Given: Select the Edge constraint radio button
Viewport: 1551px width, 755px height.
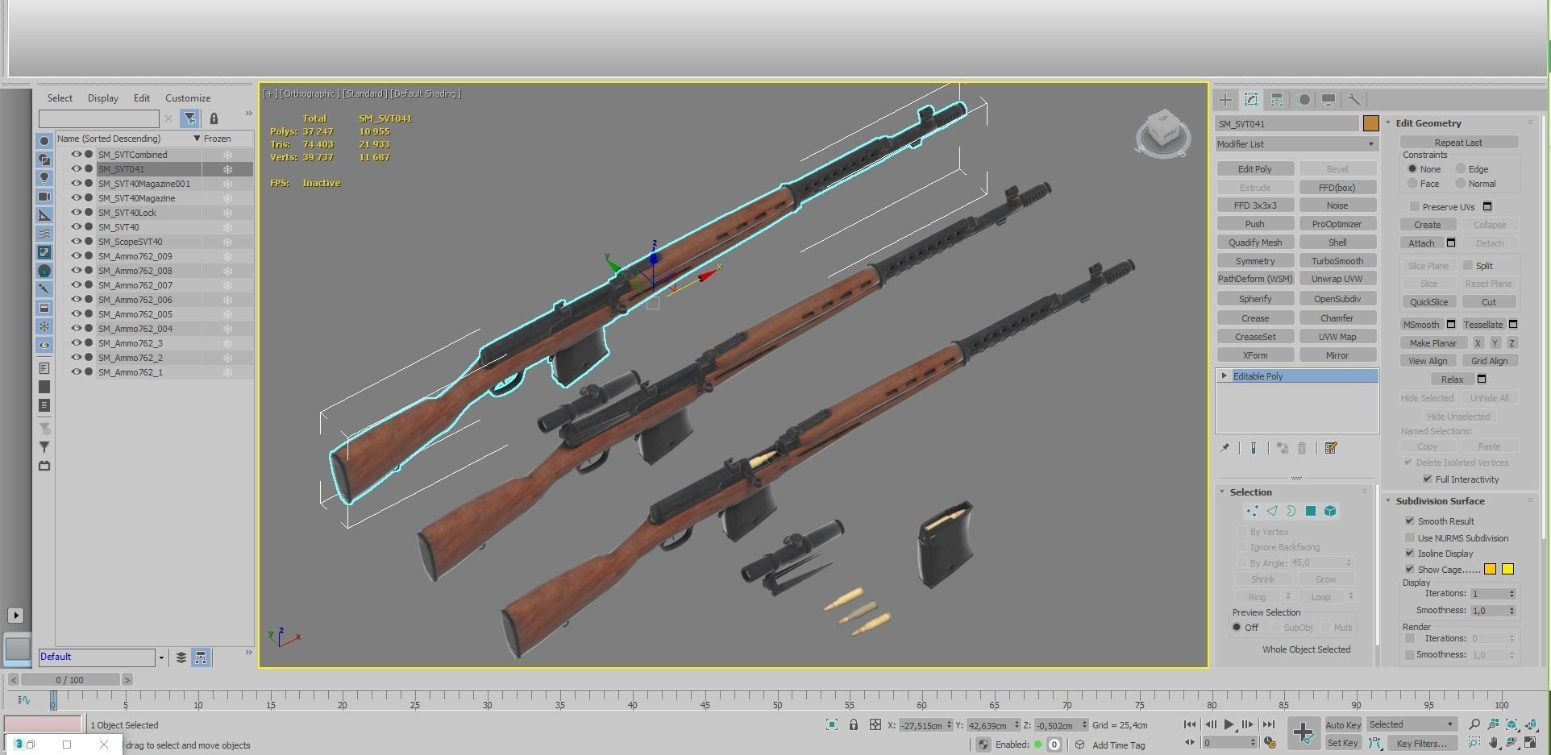Looking at the screenshot, I should coord(1461,168).
